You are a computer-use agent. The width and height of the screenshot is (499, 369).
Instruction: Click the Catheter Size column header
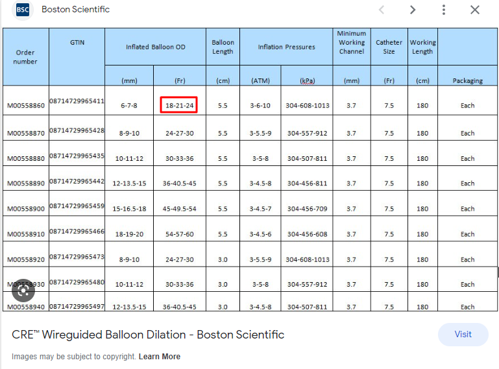[389, 47]
